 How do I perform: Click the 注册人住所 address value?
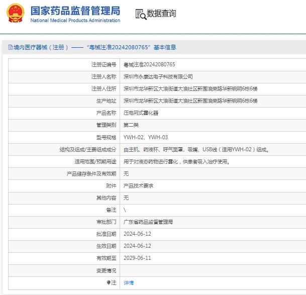coord(190,89)
